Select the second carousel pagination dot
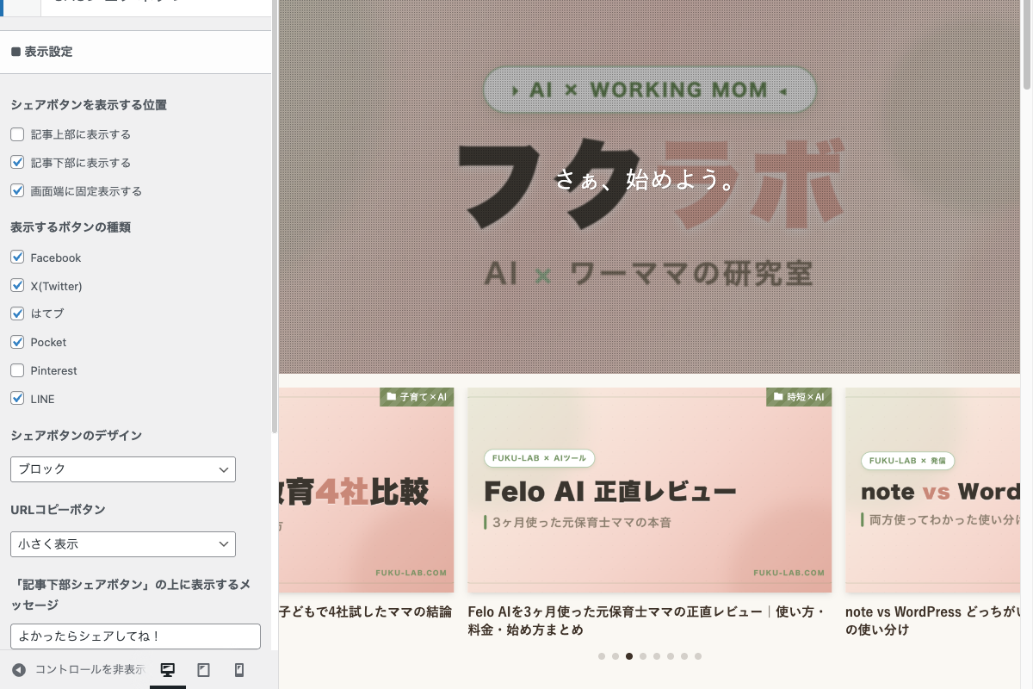The image size is (1033, 689). click(x=615, y=656)
